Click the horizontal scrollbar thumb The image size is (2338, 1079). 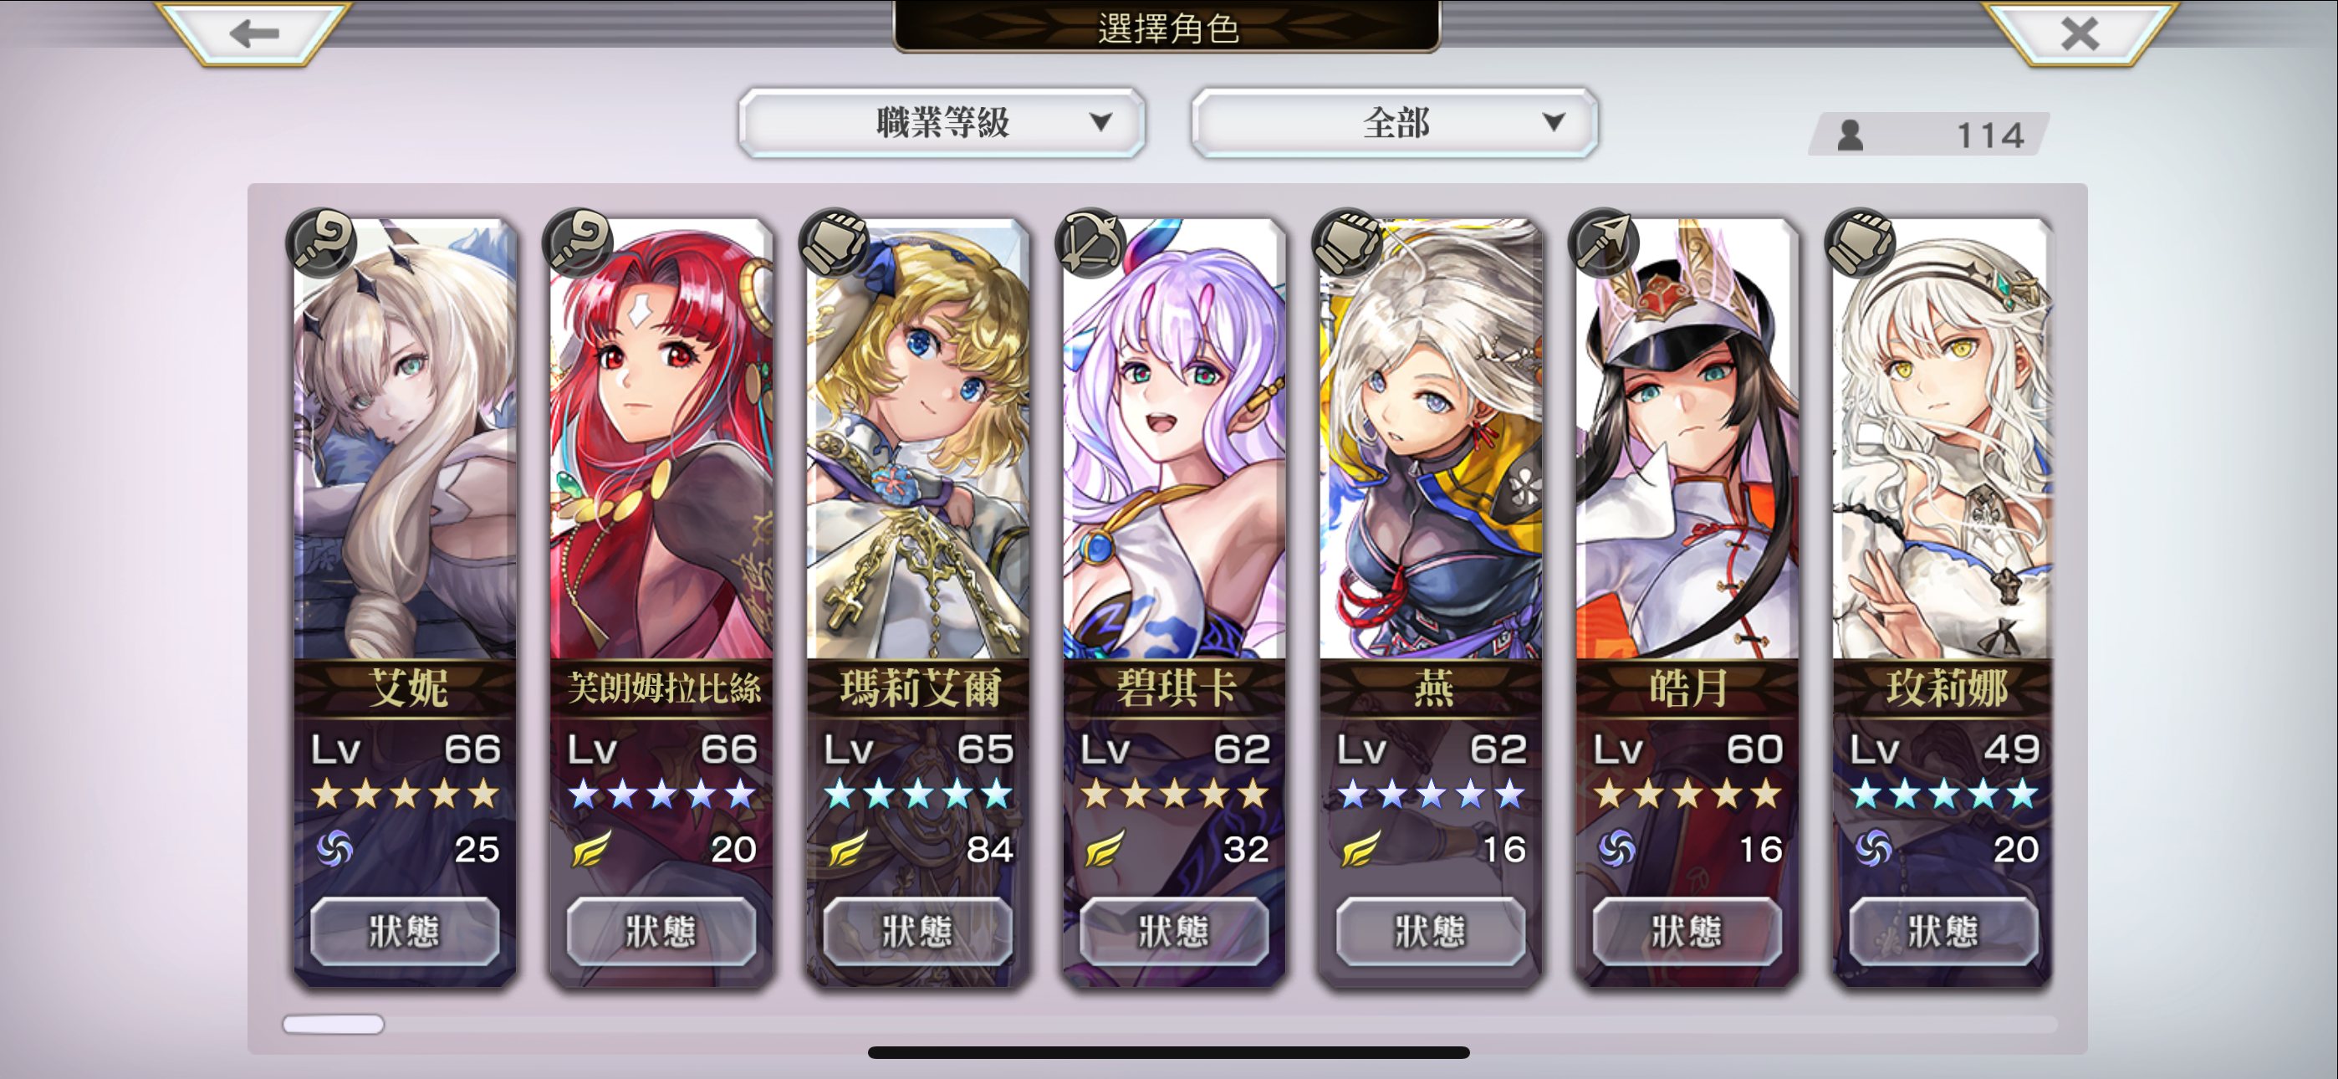pyautogui.click(x=333, y=1025)
